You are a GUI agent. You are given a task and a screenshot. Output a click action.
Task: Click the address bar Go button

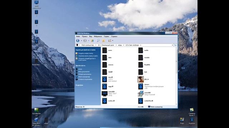(x=175, y=45)
